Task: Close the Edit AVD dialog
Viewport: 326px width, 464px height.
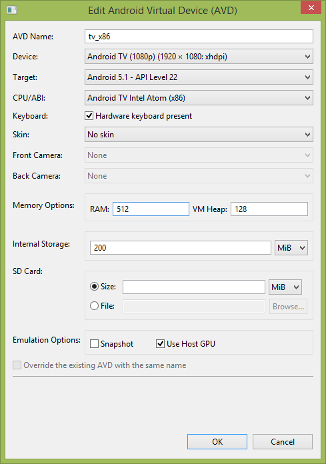Action: tap(311, 7)
